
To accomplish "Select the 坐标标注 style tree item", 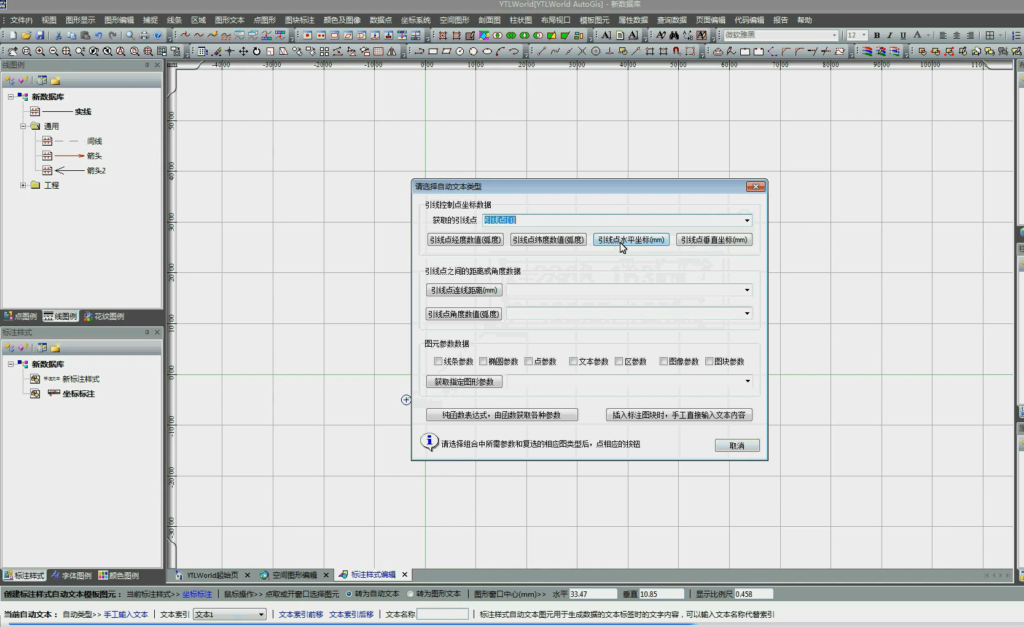I will tap(79, 394).
